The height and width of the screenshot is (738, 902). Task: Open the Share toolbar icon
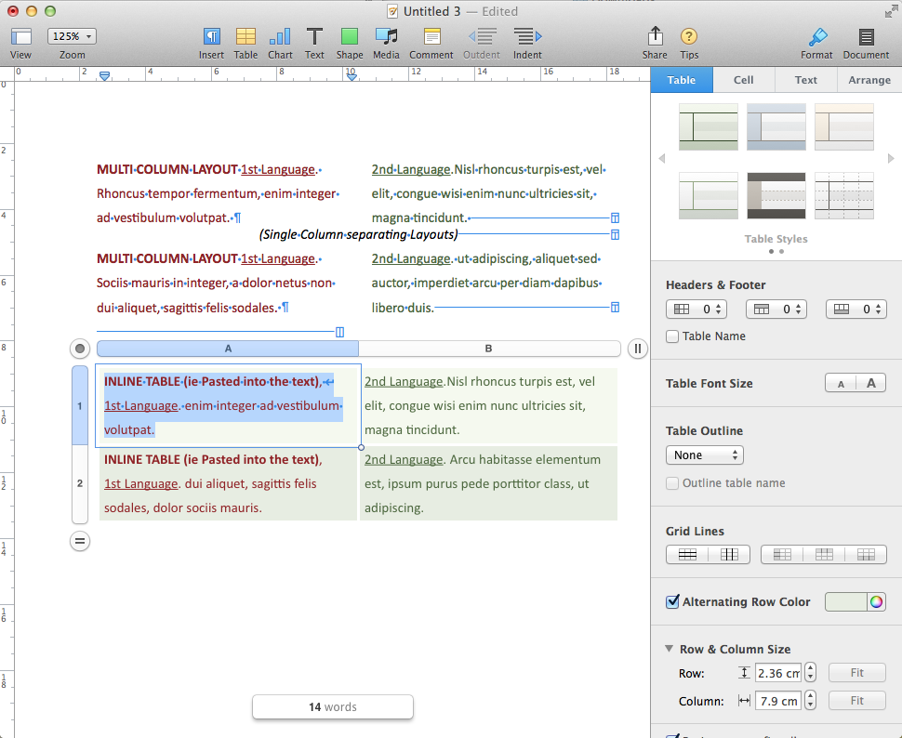pyautogui.click(x=655, y=36)
